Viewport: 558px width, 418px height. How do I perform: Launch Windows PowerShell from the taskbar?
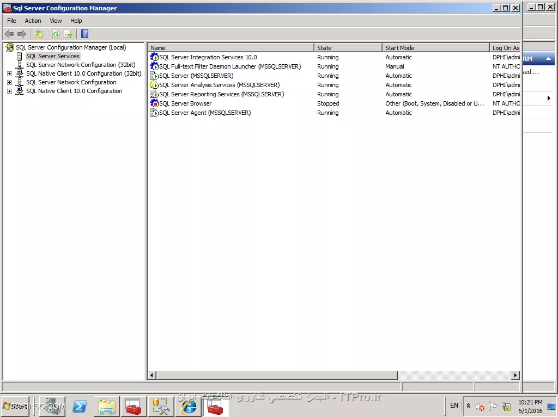point(80,407)
